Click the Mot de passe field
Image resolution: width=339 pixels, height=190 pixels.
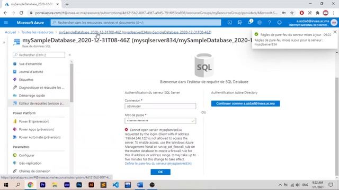coord(160,121)
